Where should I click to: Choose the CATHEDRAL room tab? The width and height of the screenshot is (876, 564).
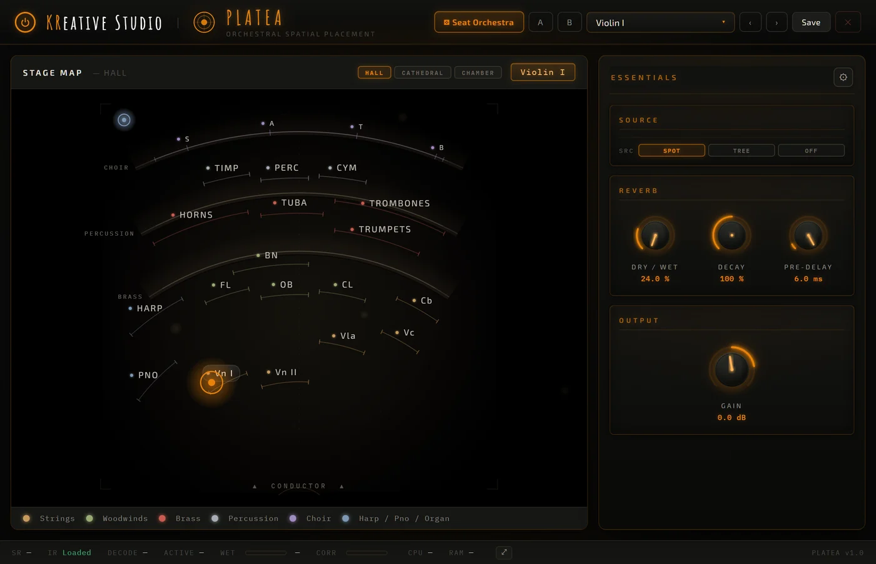[x=422, y=73]
